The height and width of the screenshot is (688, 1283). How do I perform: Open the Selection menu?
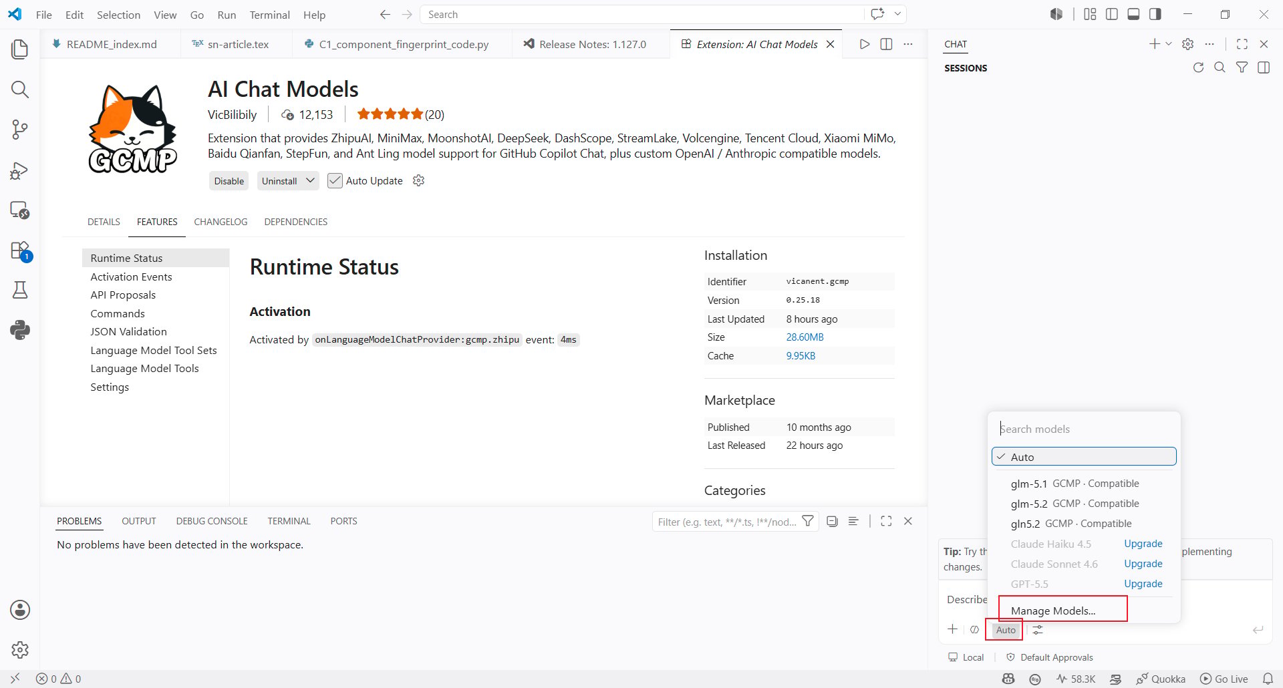point(118,15)
